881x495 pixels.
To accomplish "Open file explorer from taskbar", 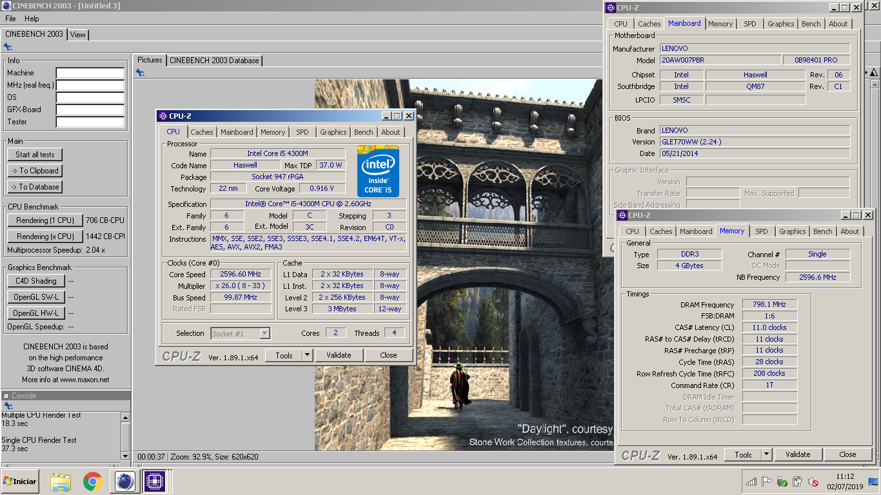I will coord(61,481).
